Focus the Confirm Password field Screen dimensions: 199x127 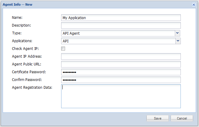point(121,80)
